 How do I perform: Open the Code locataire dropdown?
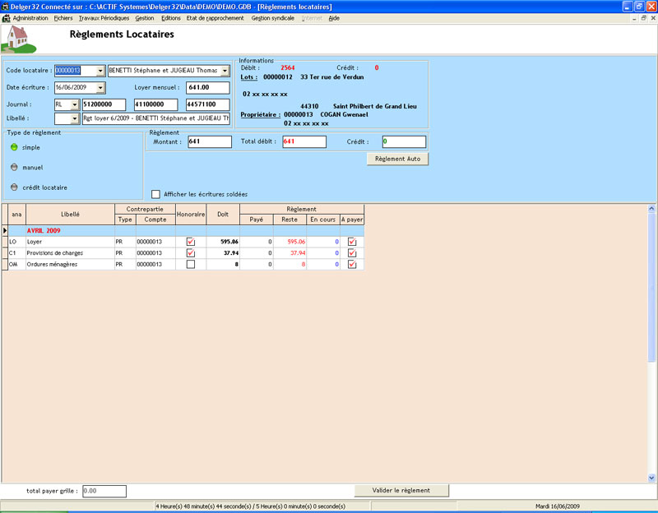click(x=100, y=71)
